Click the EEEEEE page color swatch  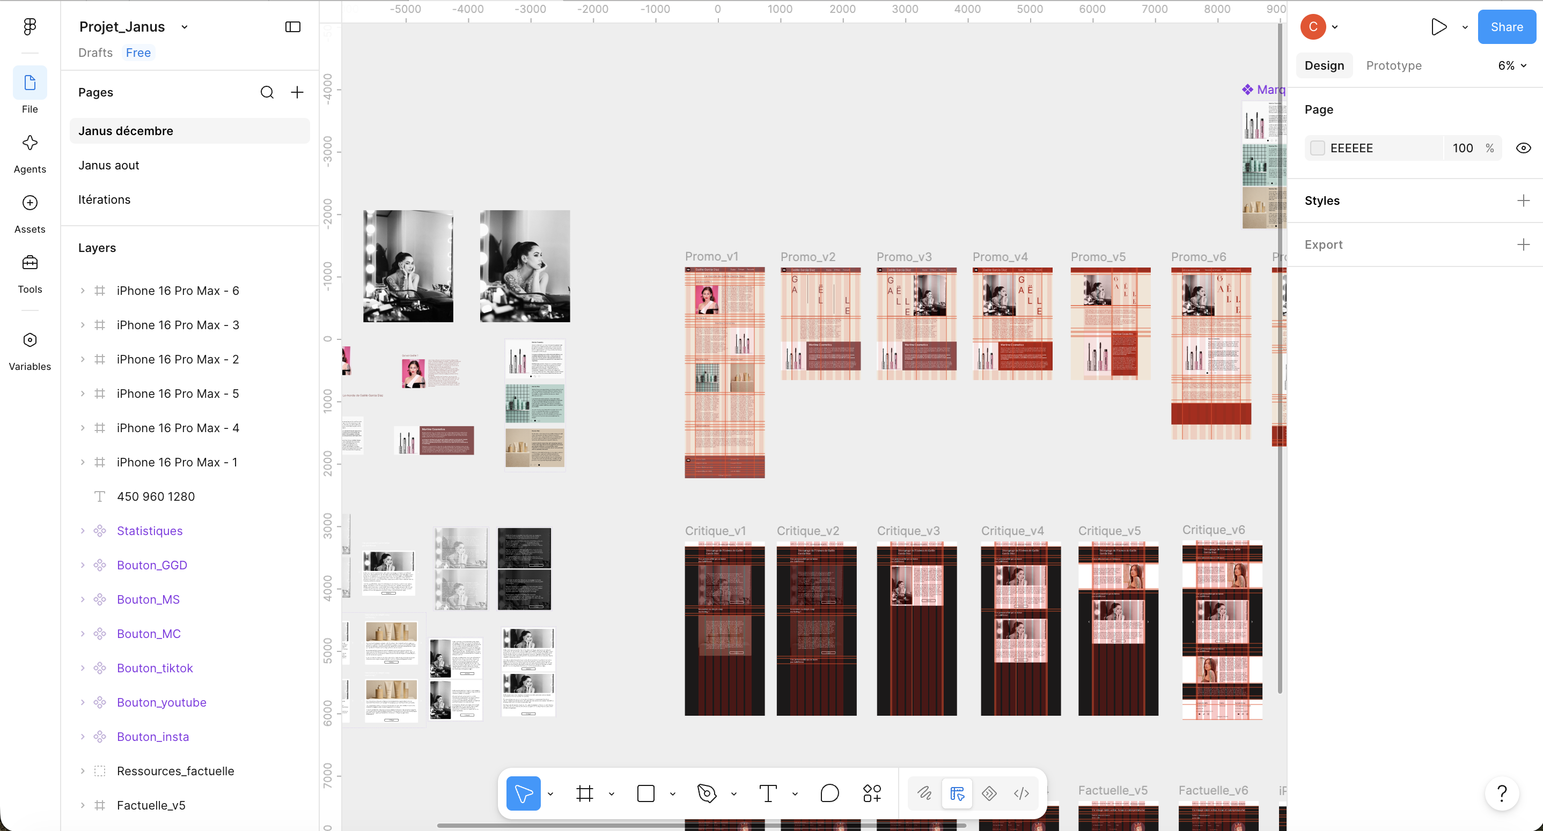(1317, 148)
